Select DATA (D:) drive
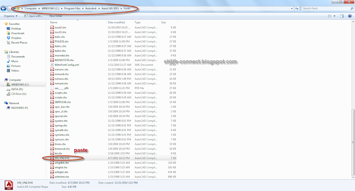 point(17,89)
